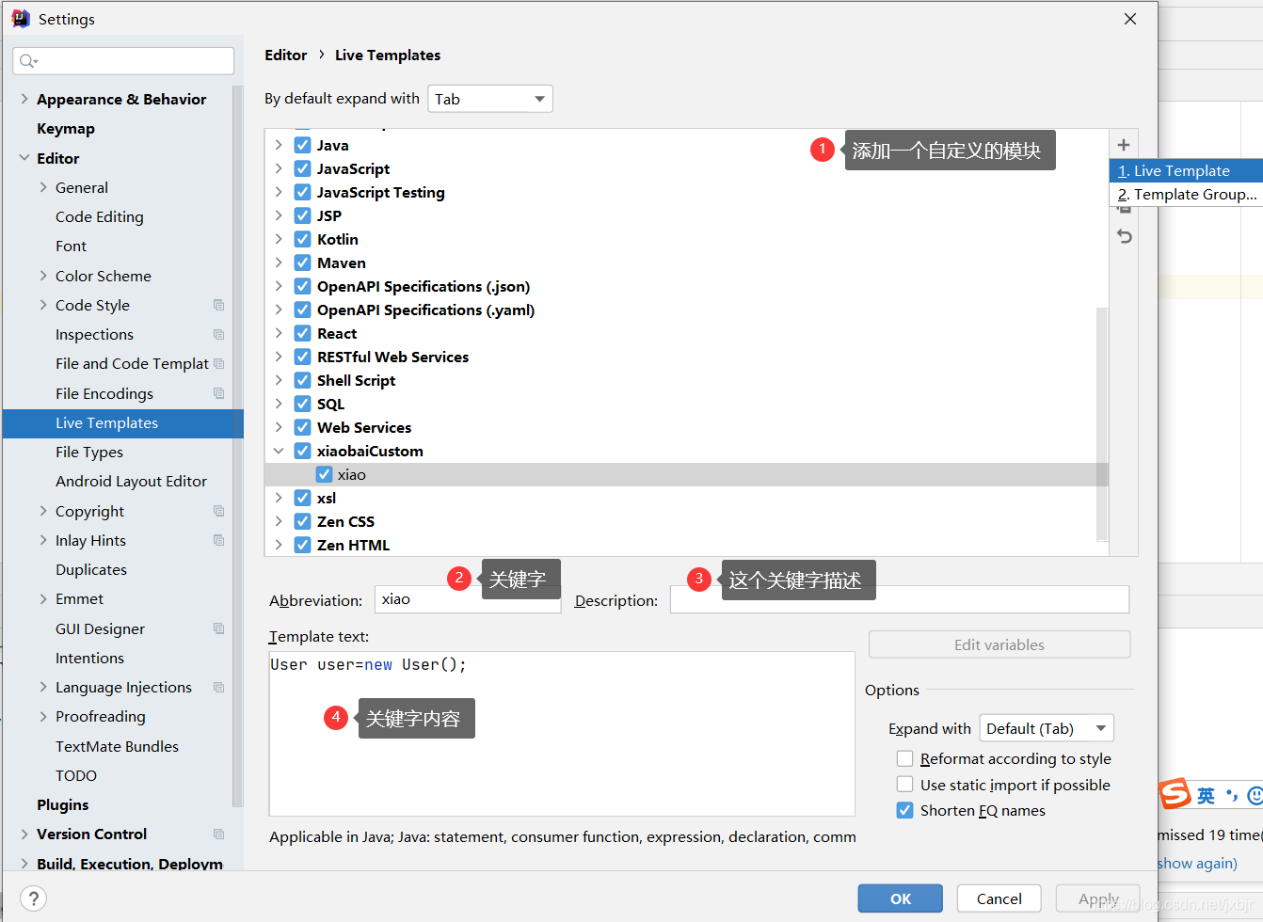Toggle the SQL template group checkbox

click(x=302, y=404)
